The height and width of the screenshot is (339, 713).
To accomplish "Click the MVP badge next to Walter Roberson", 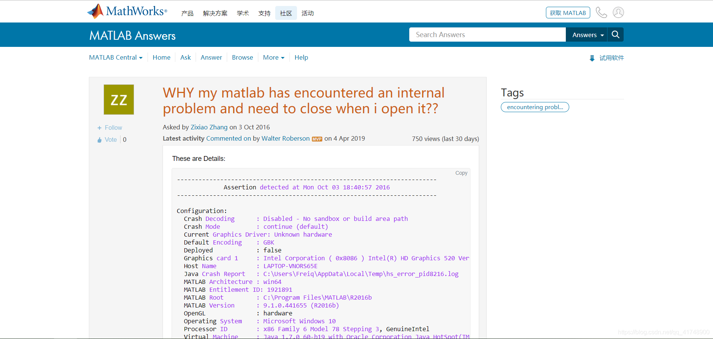I will (x=317, y=139).
